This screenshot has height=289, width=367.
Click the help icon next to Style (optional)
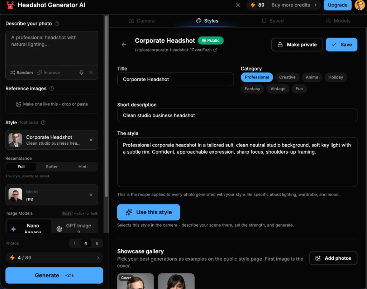point(43,122)
